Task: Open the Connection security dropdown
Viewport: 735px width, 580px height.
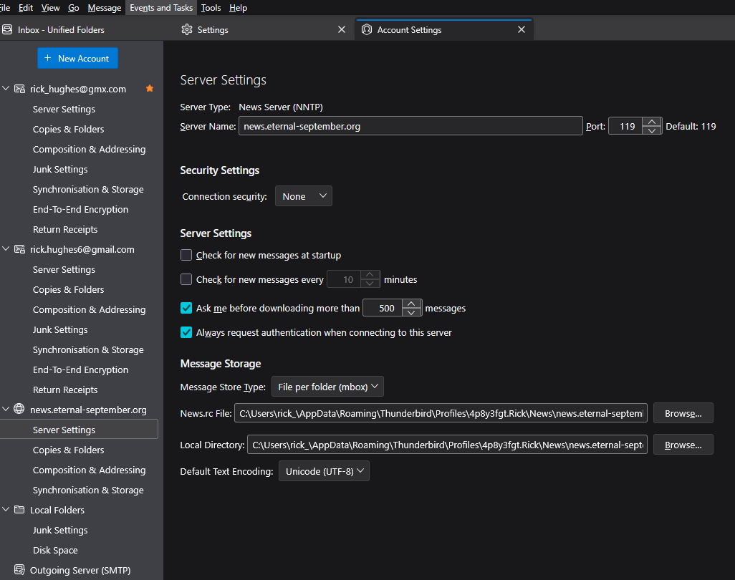Action: 303,196
